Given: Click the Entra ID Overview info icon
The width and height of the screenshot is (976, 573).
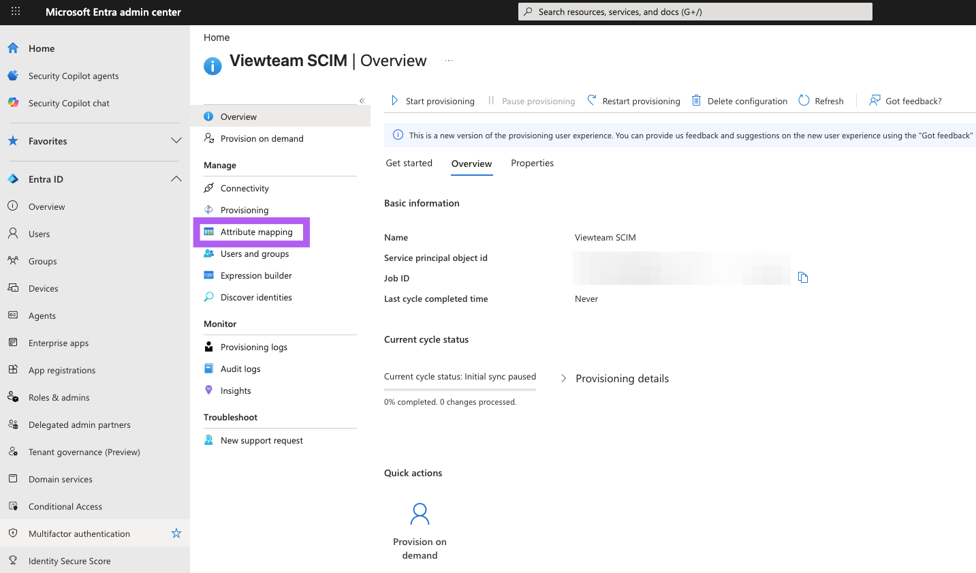Looking at the screenshot, I should [13, 206].
